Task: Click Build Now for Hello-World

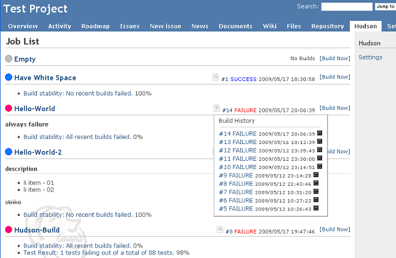Action: 335,108
